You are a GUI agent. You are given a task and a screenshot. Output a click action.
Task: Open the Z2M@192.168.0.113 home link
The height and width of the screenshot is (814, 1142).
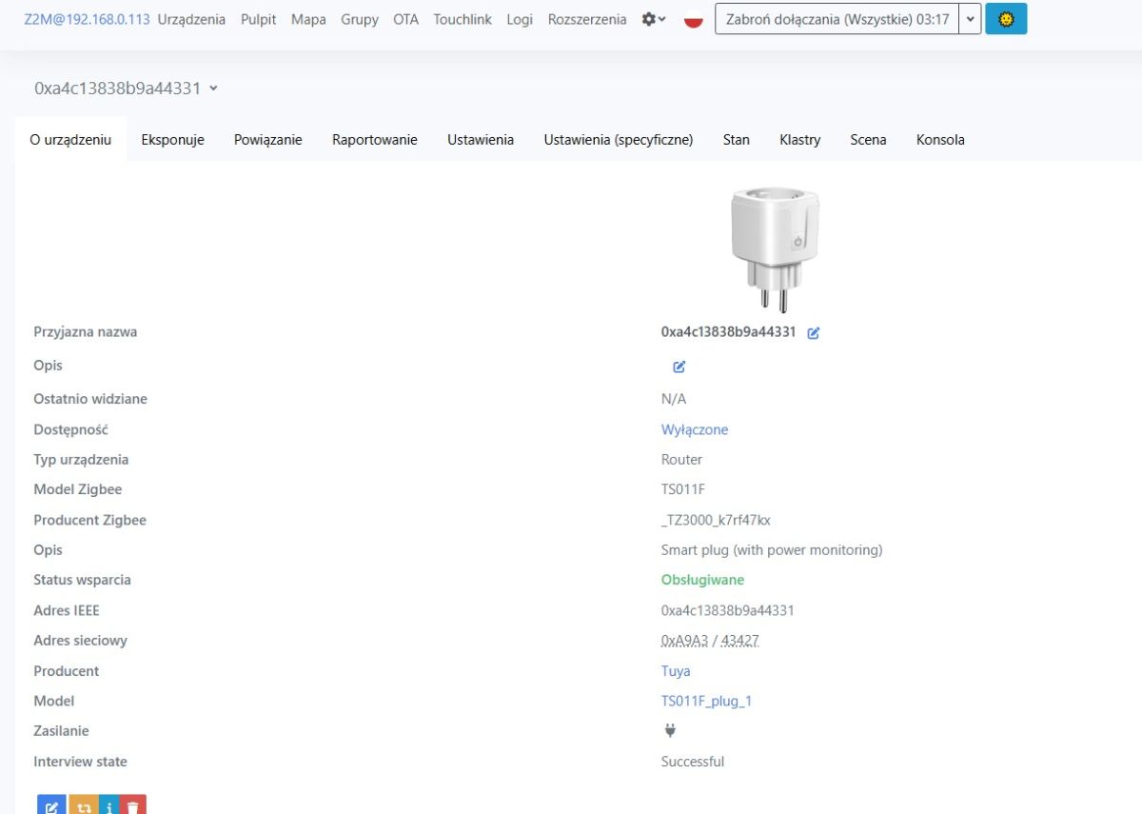click(87, 19)
